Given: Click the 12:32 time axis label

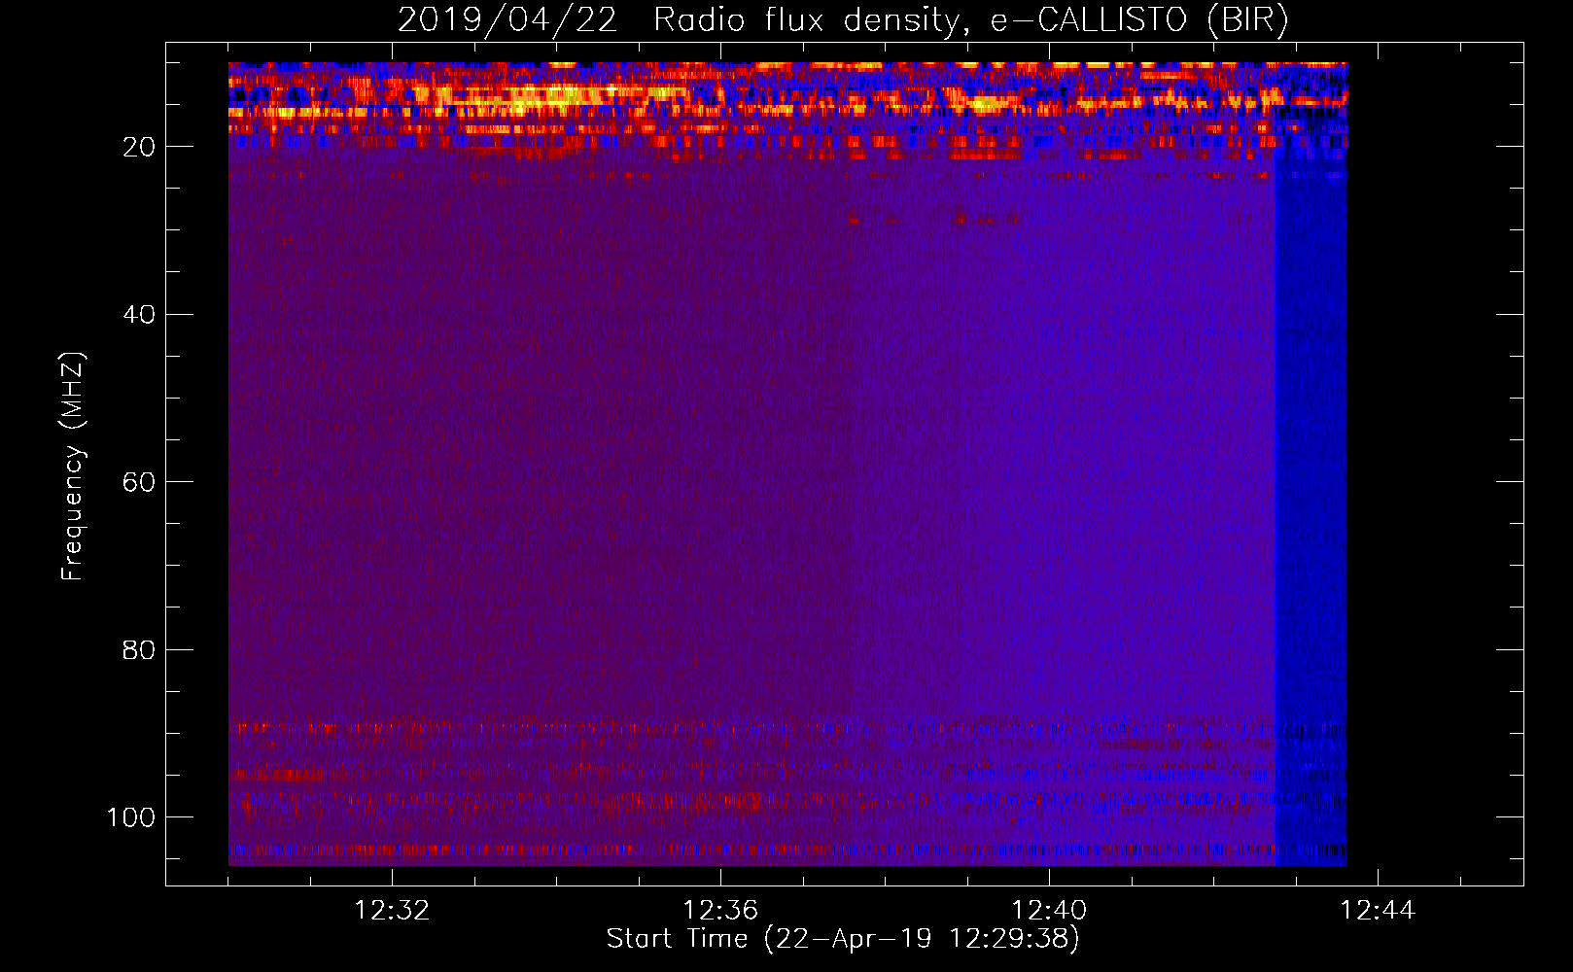Looking at the screenshot, I should click(392, 911).
